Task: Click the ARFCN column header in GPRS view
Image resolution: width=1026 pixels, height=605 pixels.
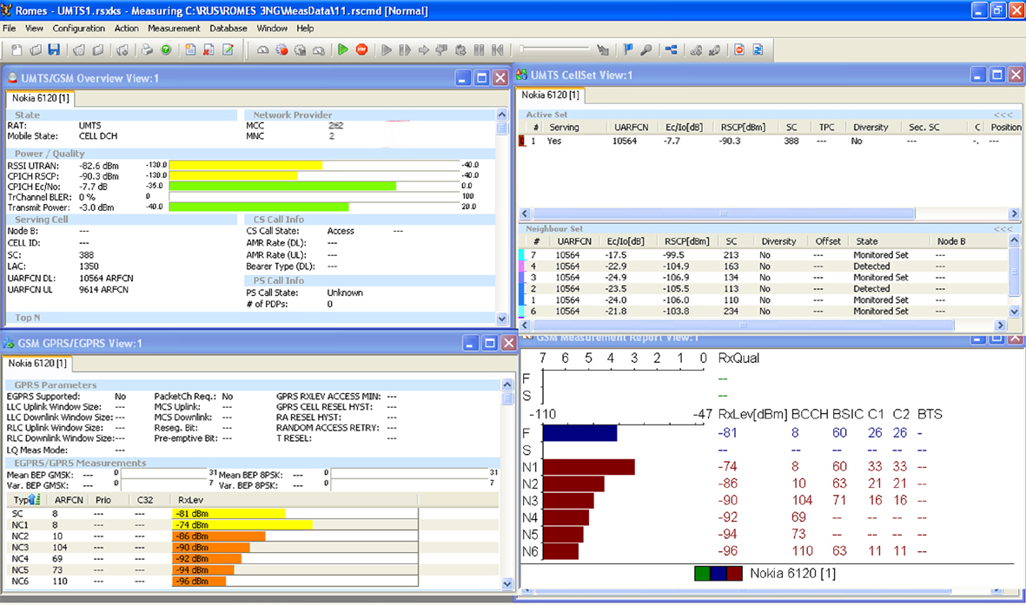Action: [x=69, y=500]
